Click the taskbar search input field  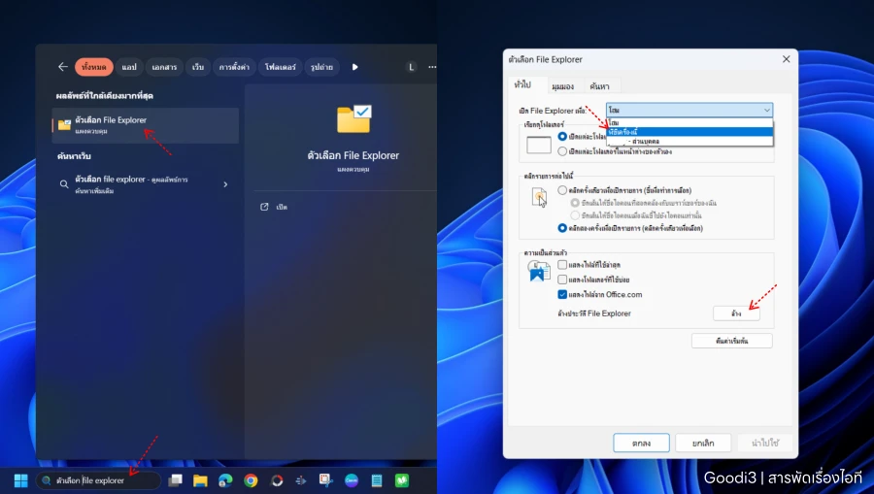[x=97, y=480]
